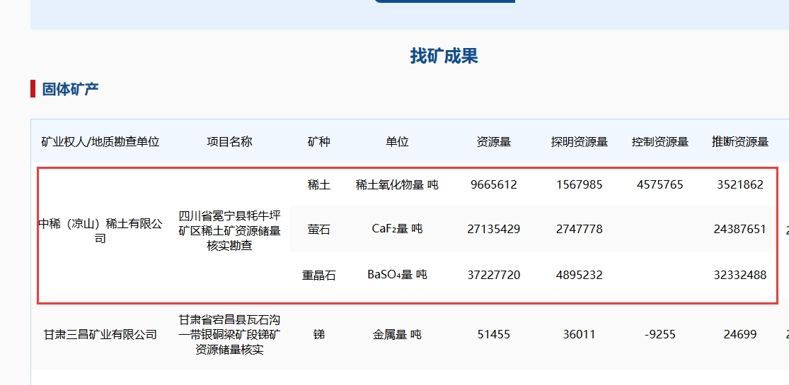Image resolution: width=789 pixels, height=385 pixels.
Task: Open the 四川省冕宁县牦牛坪矿区 project name cell
Action: [229, 230]
